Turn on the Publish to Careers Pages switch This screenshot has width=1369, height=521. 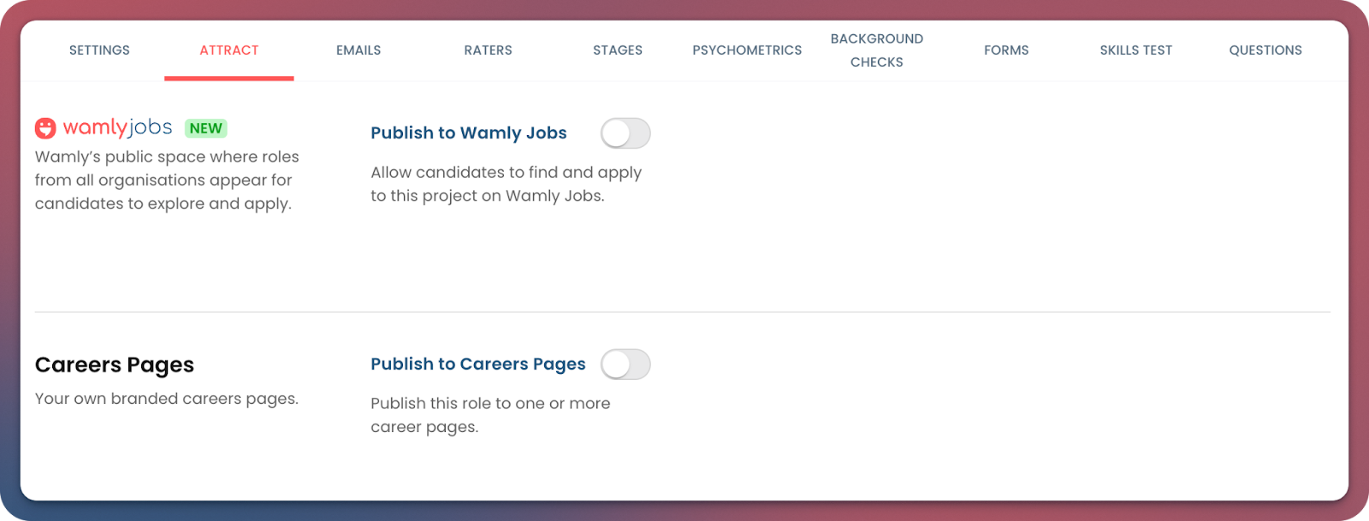pyautogui.click(x=625, y=364)
